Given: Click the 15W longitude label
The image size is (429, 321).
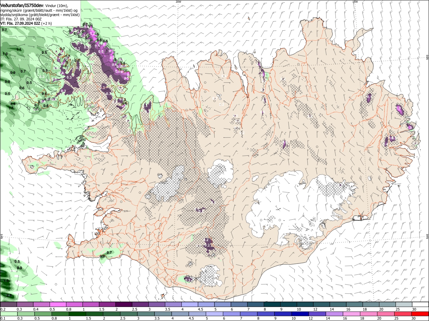Looking at the screenshot, I should (355, 2).
